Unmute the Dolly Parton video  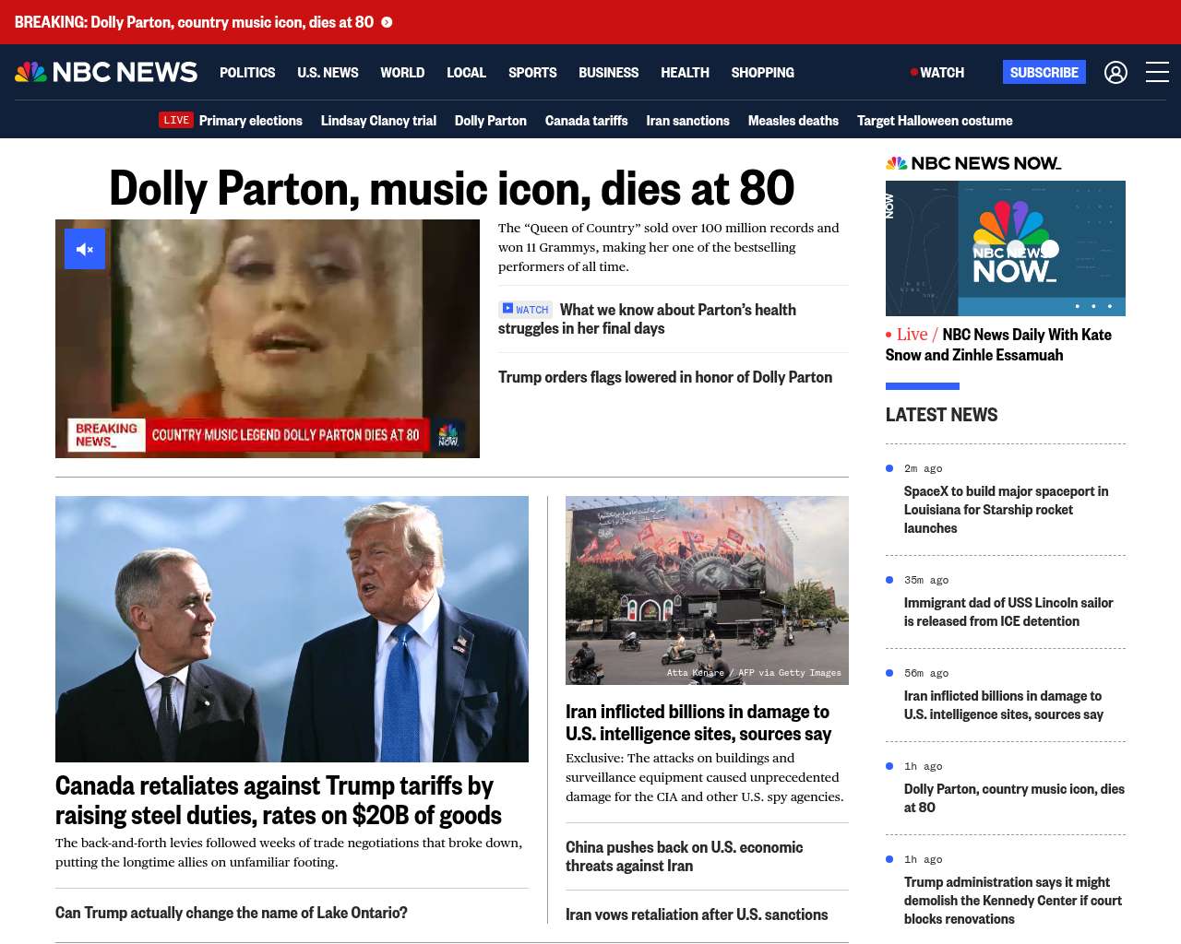point(85,249)
